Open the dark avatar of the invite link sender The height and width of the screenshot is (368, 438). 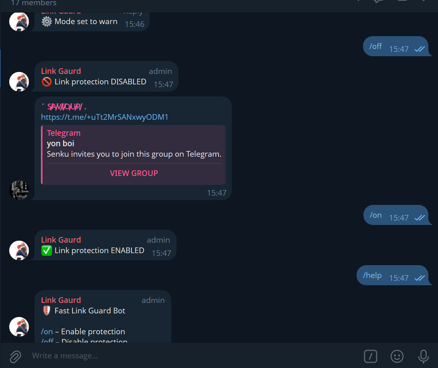[19, 190]
